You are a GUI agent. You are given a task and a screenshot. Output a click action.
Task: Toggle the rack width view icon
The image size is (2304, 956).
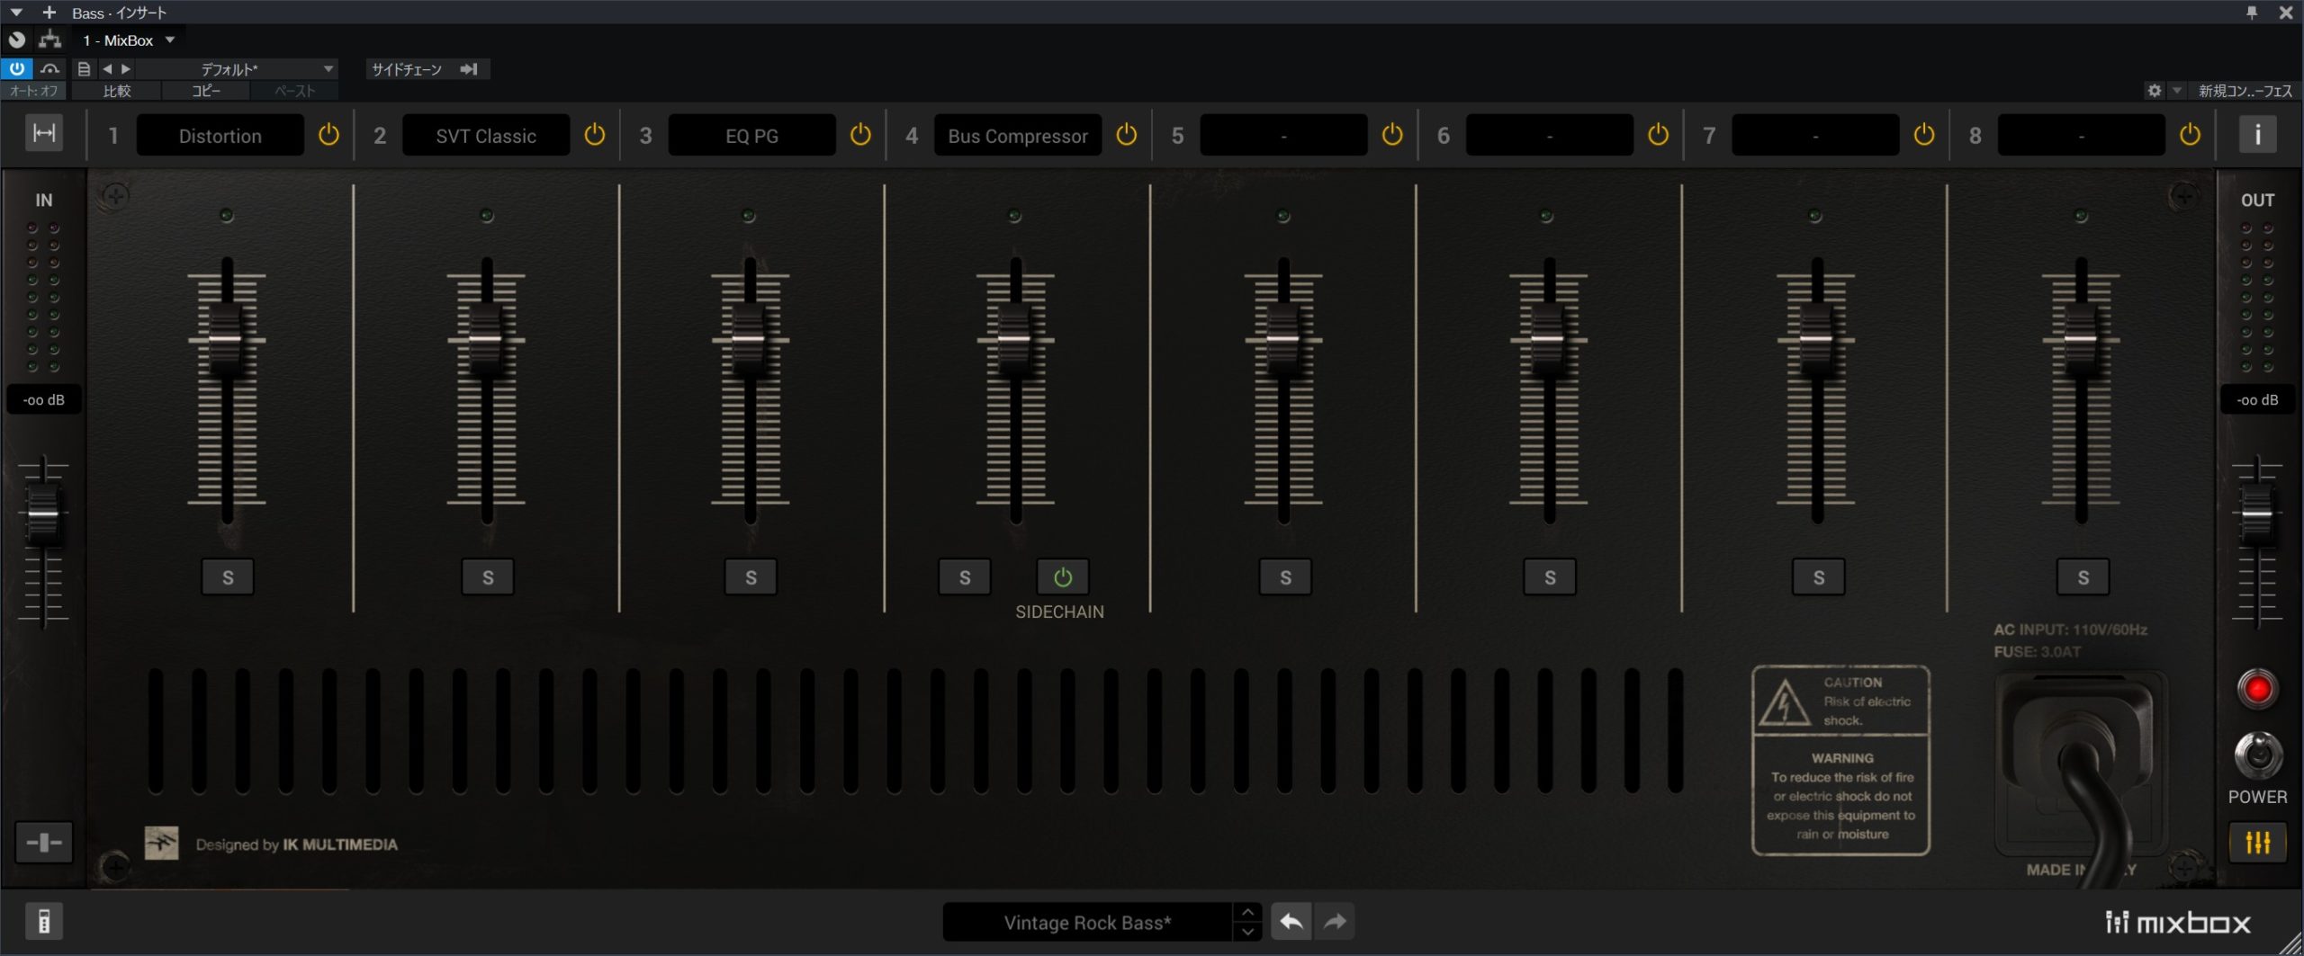[43, 134]
